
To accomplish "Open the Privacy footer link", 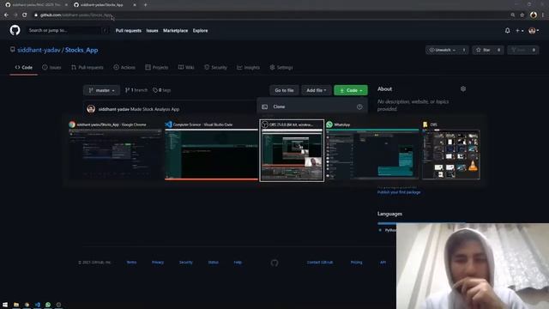I will click(x=158, y=263).
